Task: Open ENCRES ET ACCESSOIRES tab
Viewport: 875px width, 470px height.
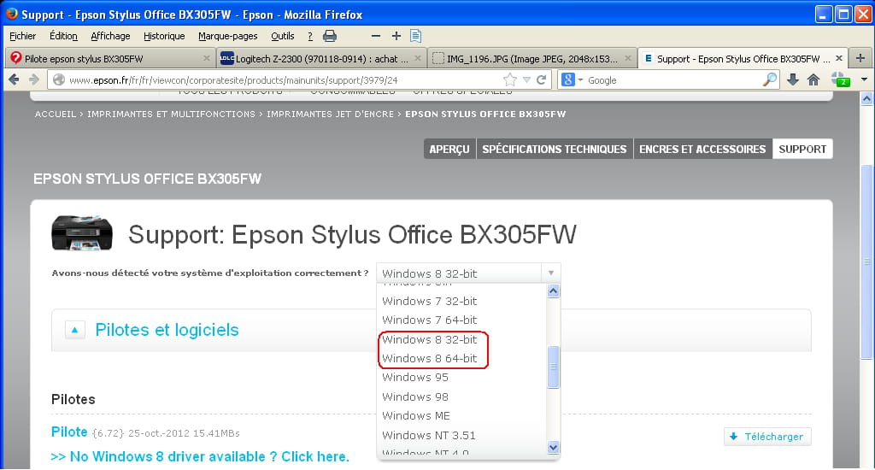Action: [702, 149]
